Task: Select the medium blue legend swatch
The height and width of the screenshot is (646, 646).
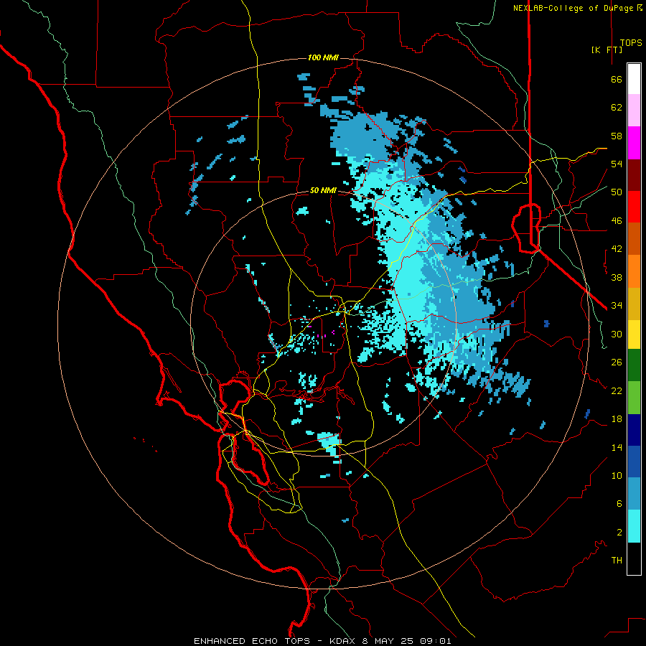Action: point(634,462)
